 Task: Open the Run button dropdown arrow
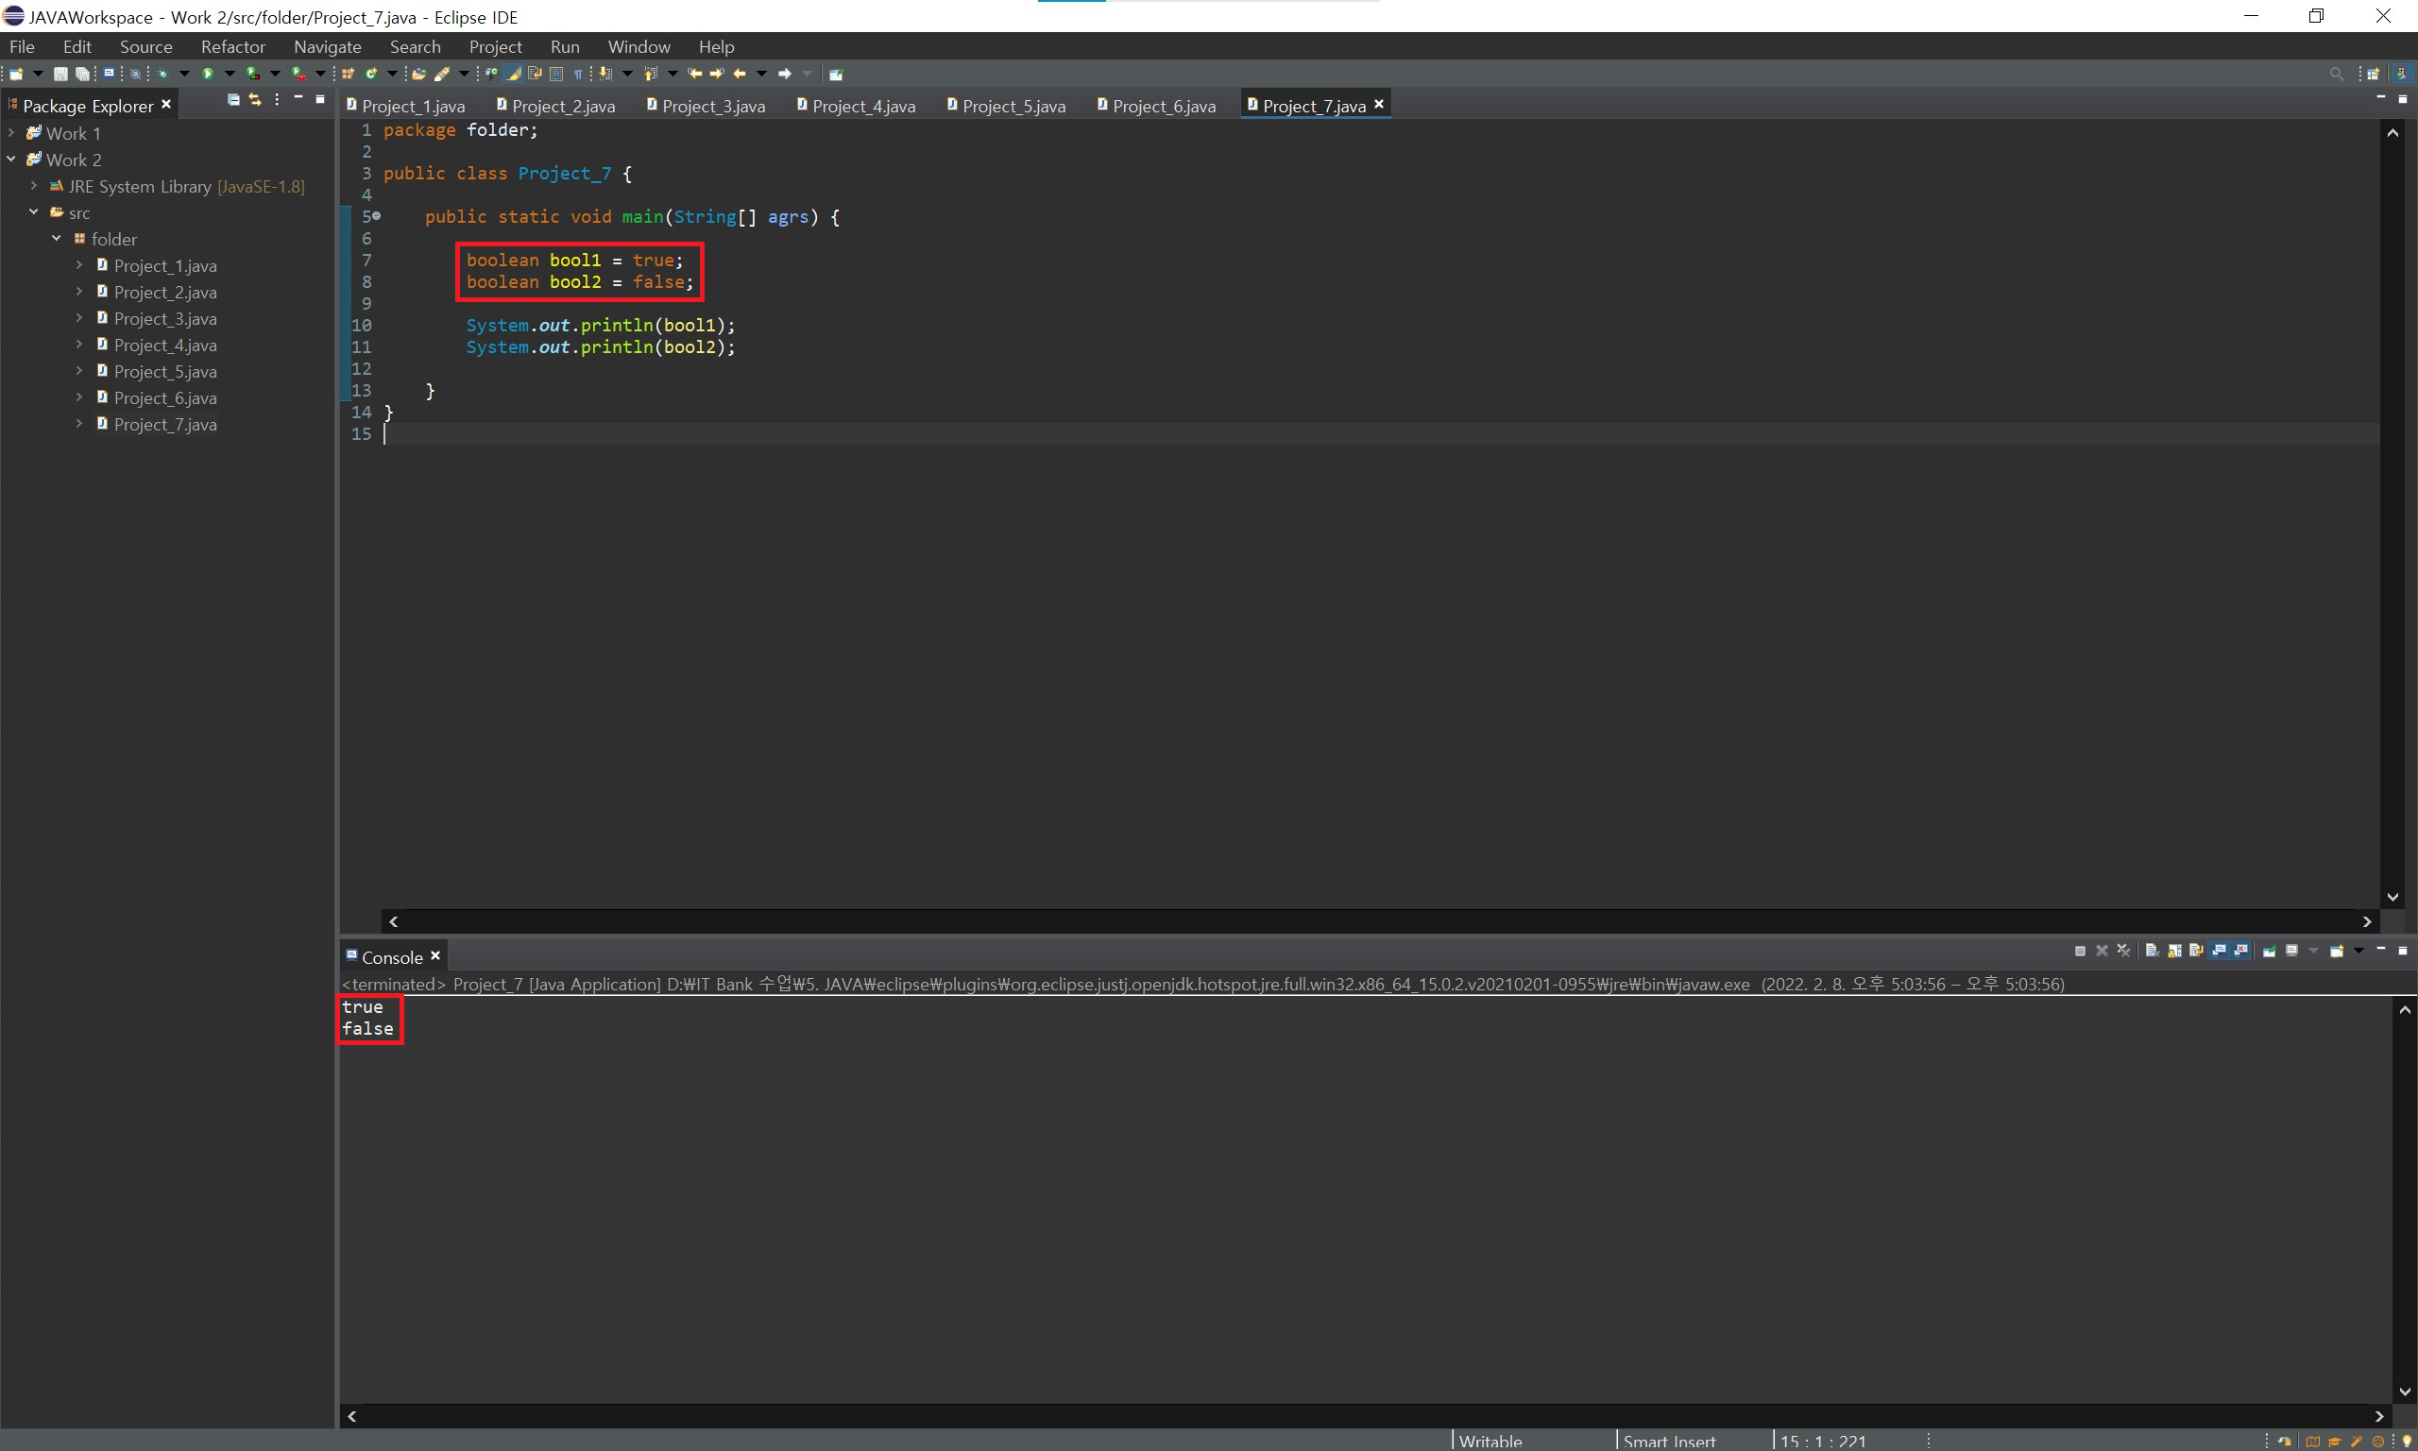pos(230,74)
